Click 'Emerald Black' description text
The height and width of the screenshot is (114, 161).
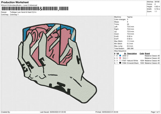tap(133, 63)
